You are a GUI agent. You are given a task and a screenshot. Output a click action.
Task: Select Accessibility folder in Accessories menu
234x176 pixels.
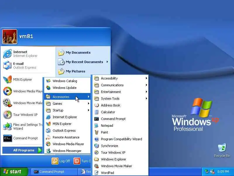click(121, 78)
